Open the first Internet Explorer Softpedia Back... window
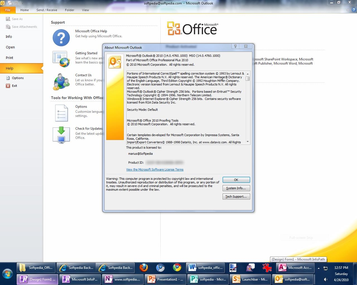 [76, 268]
